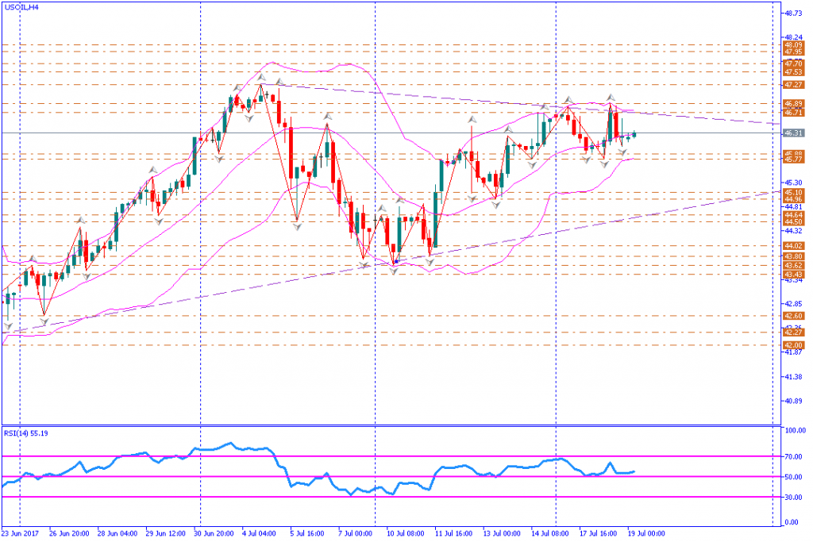
Task: Select the 44.96 price level label
Action: tap(794, 199)
